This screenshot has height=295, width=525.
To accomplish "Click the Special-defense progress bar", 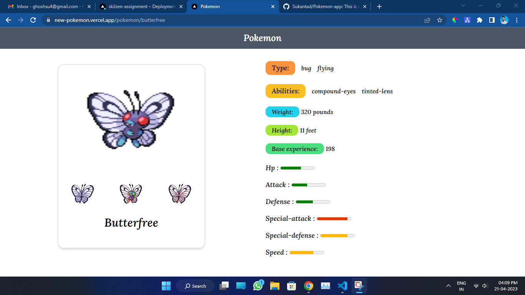I will 337,236.
